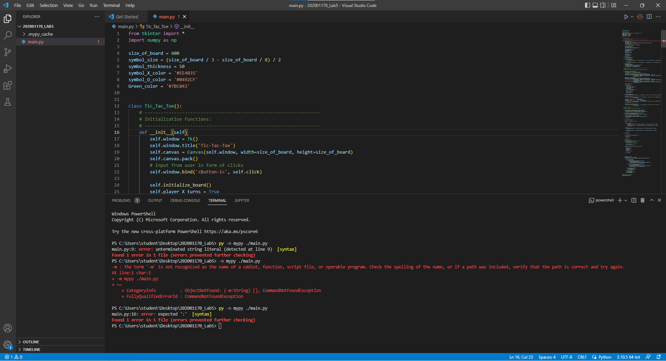Open the Edit menu
Viewport: 666px width, 361px height.
[x=30, y=5]
